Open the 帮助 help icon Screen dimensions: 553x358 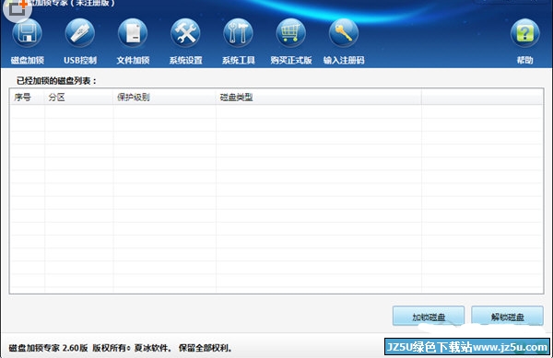tap(524, 33)
